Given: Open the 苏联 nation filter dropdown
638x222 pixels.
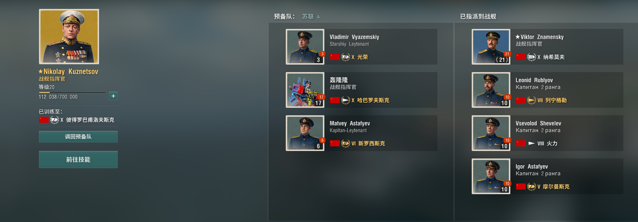Looking at the screenshot, I should click(311, 16).
